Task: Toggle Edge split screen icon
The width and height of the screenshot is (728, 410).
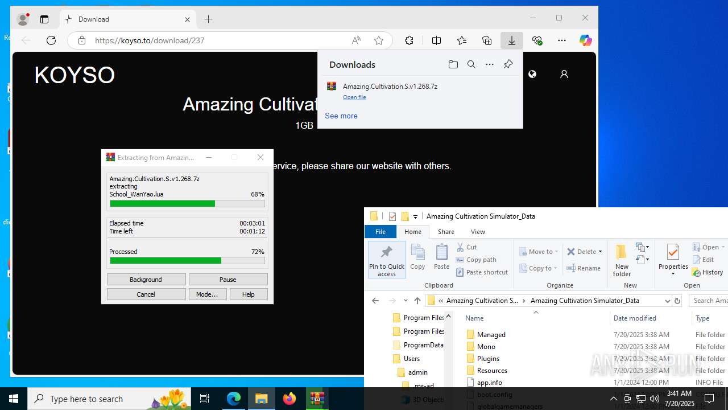Action: point(436,40)
